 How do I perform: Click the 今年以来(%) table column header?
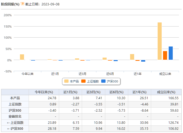coord(44,92)
